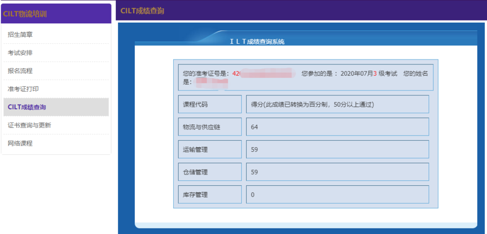Click the ILT成绩查询系统 panel heading
The width and height of the screenshot is (487, 234).
click(x=257, y=42)
